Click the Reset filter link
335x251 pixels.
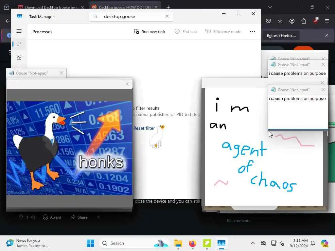[144, 128]
